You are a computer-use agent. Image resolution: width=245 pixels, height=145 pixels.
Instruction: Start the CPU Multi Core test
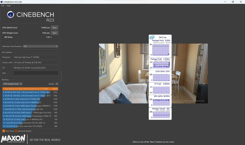pos(55,28)
